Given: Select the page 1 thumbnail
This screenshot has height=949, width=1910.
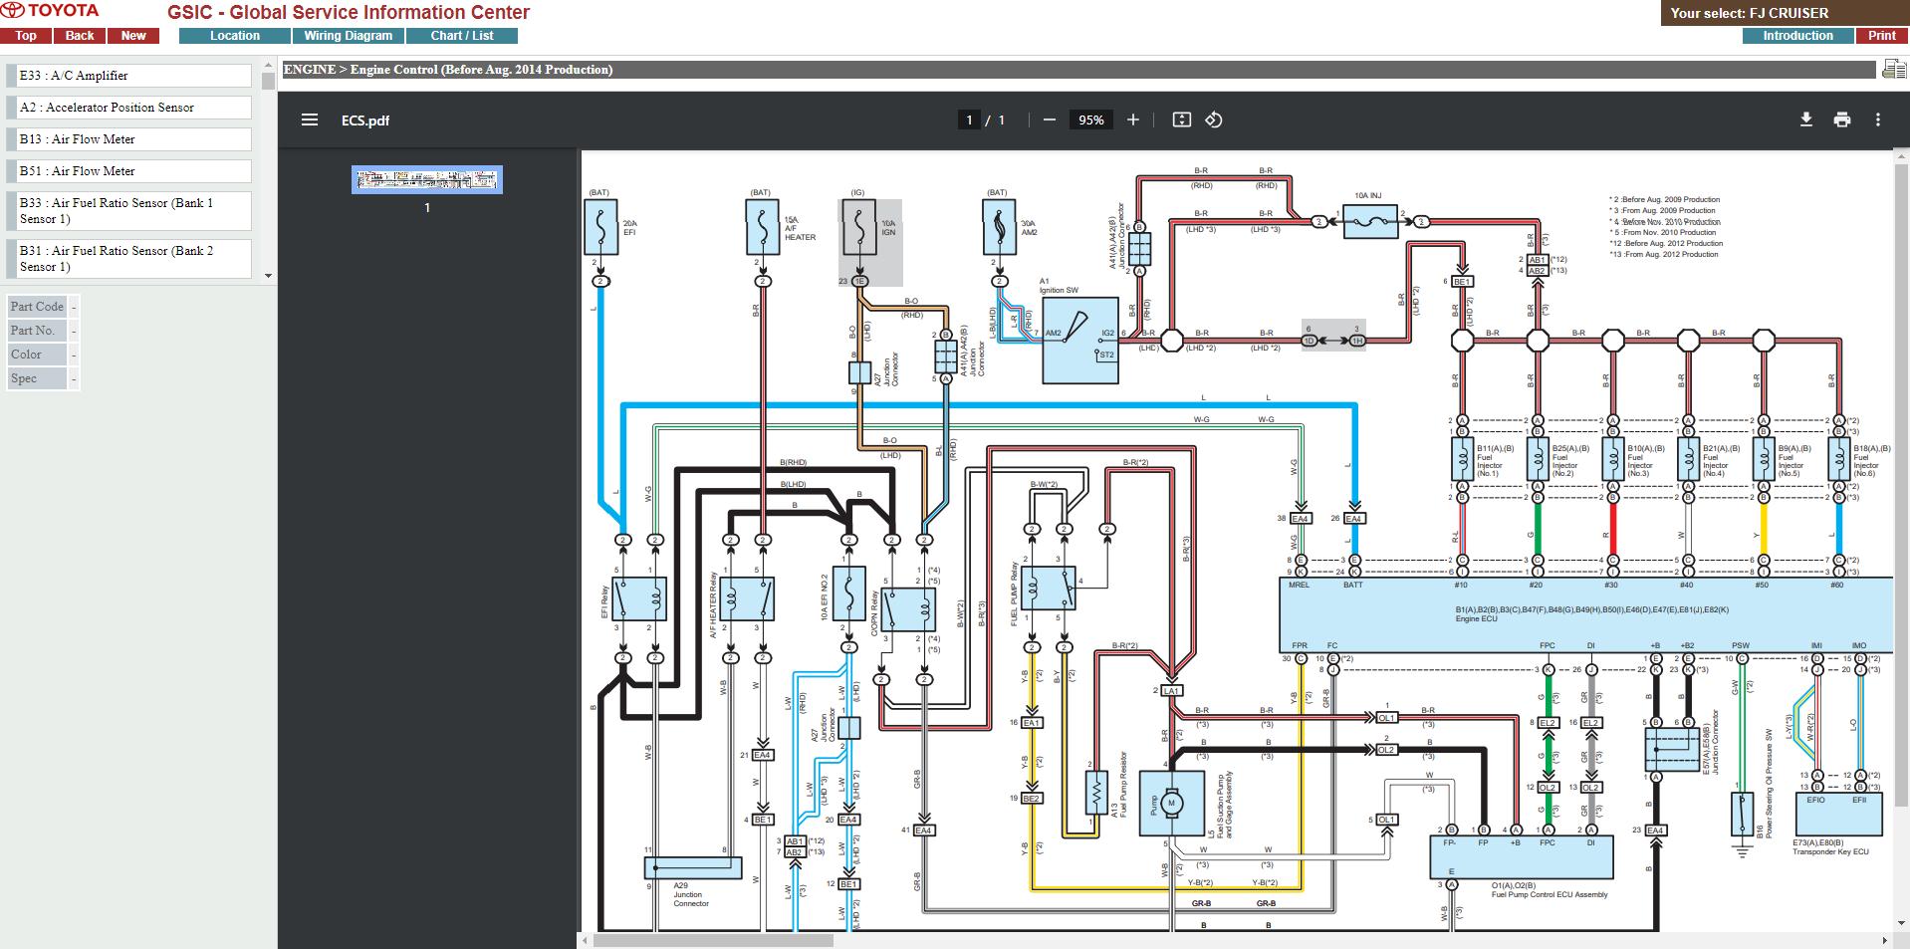Looking at the screenshot, I should [x=427, y=179].
